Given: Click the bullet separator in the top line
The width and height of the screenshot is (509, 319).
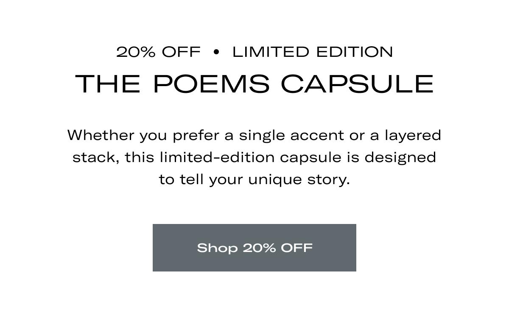Looking at the screenshot, I should (216, 52).
